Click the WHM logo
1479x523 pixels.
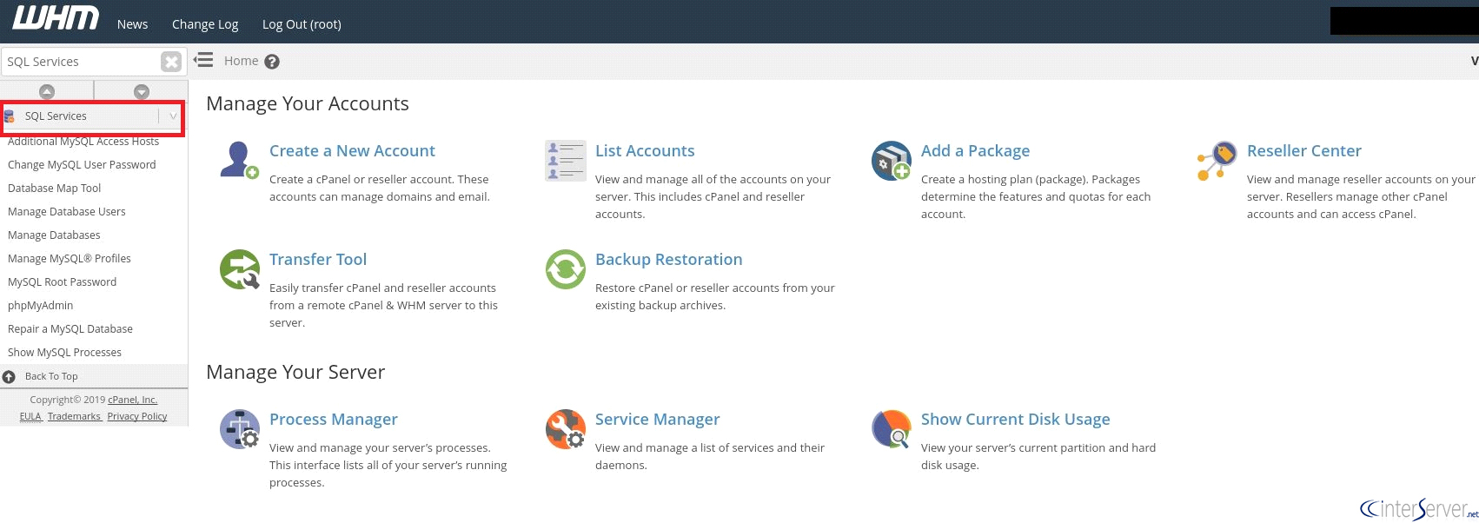point(56,18)
